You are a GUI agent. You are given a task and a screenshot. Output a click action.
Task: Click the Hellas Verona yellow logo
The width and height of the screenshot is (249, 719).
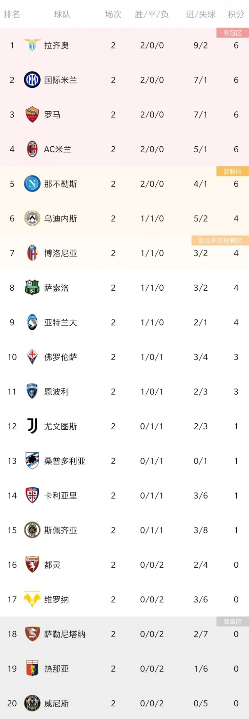click(32, 599)
